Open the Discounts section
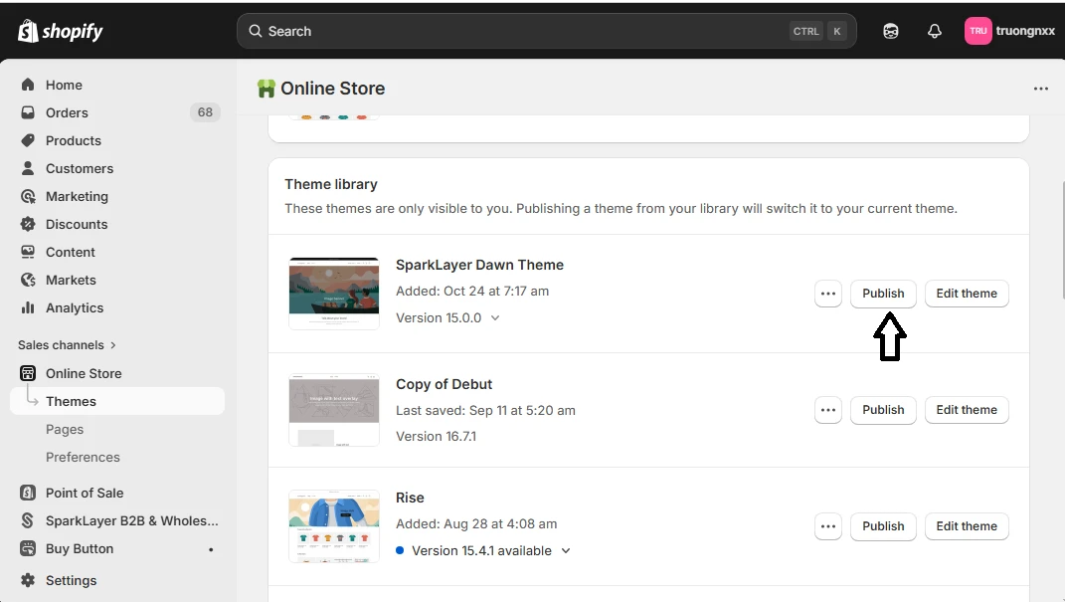Image resolution: width=1065 pixels, height=602 pixels. 77,224
